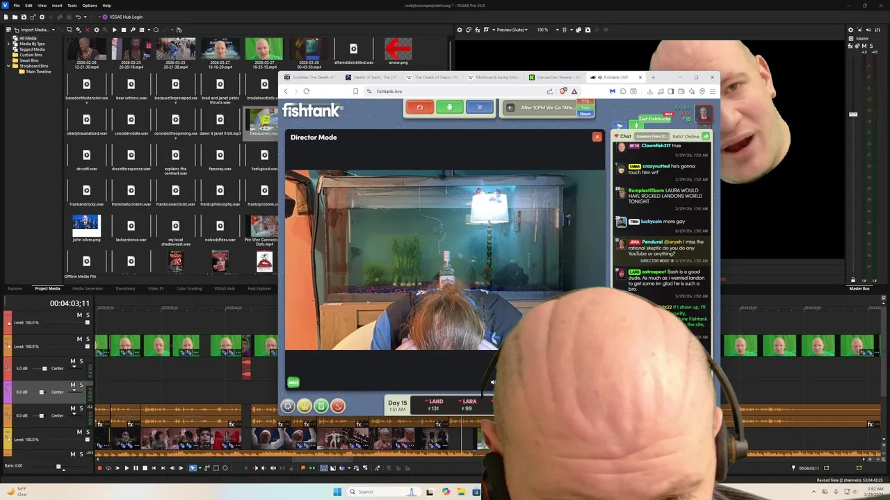Screen dimensions: 890x500
Task: Open the undo history dropdown arrow
Action: (85, 17)
